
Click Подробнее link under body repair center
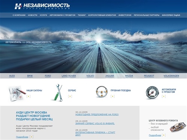[x=155, y=135]
